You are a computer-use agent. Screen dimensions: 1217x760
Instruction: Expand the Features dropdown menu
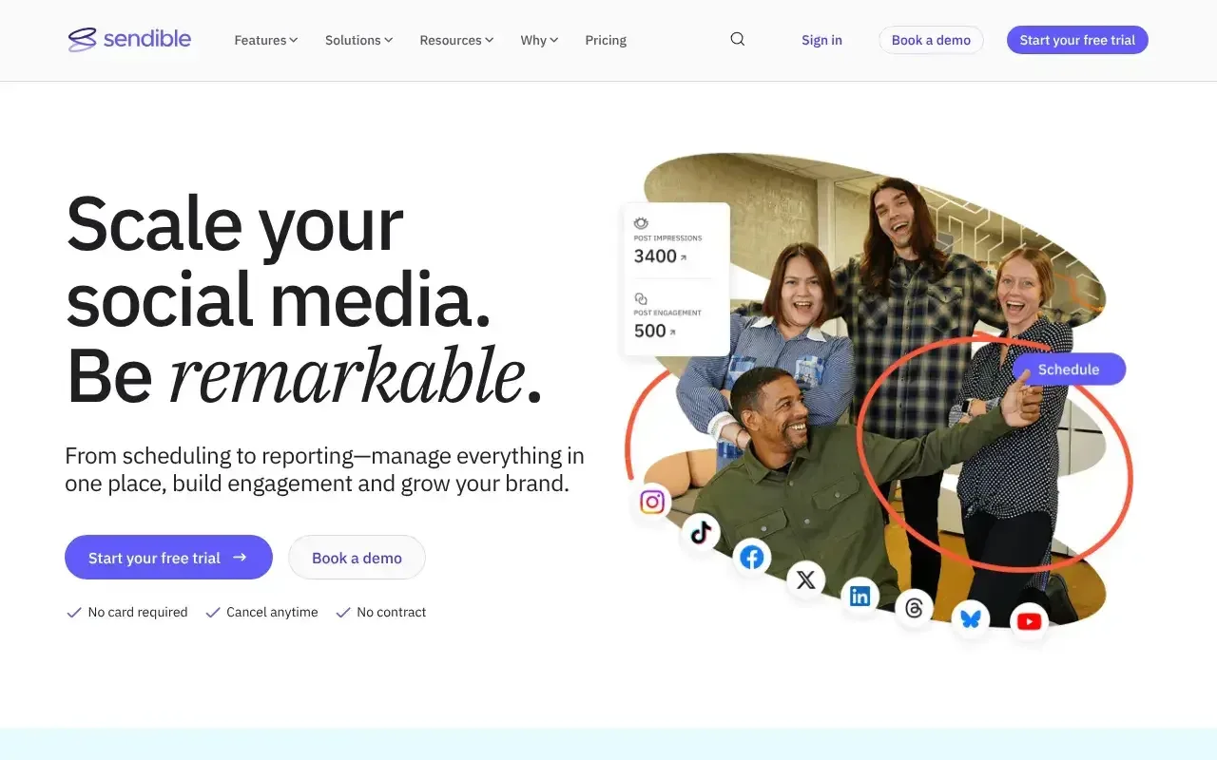266,40
